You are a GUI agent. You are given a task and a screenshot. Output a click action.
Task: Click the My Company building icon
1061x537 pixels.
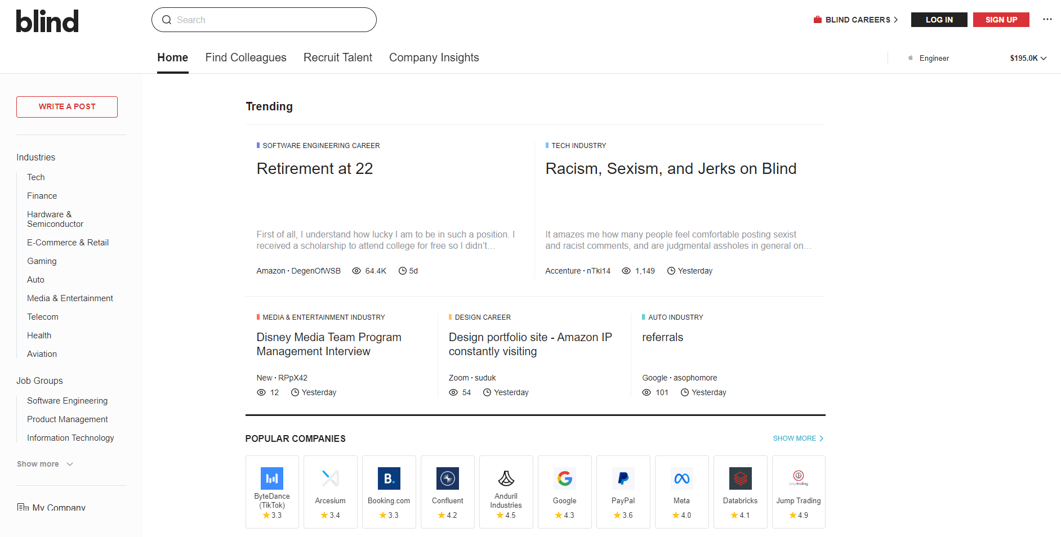click(x=23, y=507)
